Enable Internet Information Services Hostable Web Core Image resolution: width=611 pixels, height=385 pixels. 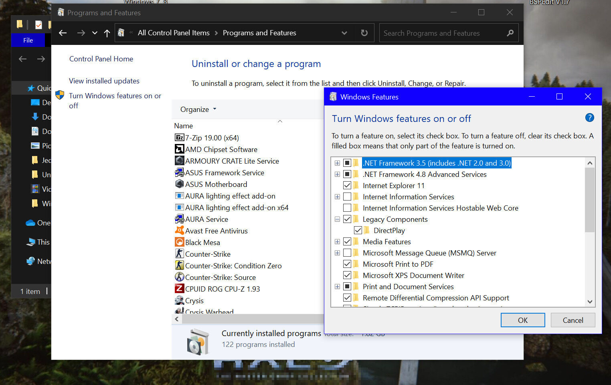(x=347, y=208)
